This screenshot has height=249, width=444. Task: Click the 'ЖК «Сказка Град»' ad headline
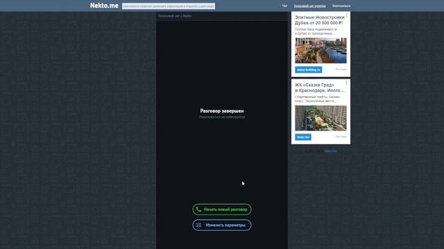(320, 88)
